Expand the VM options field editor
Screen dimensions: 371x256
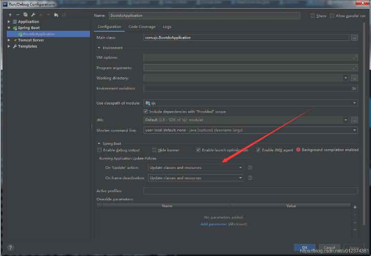pos(355,57)
